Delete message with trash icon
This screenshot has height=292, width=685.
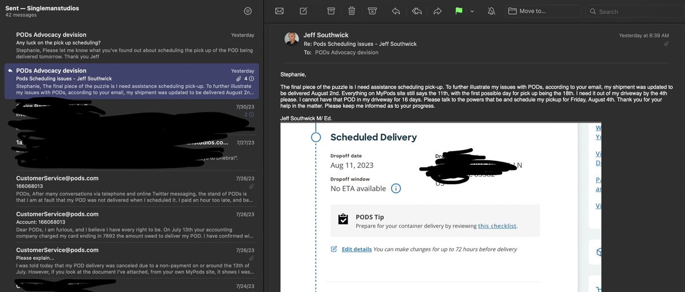352,11
